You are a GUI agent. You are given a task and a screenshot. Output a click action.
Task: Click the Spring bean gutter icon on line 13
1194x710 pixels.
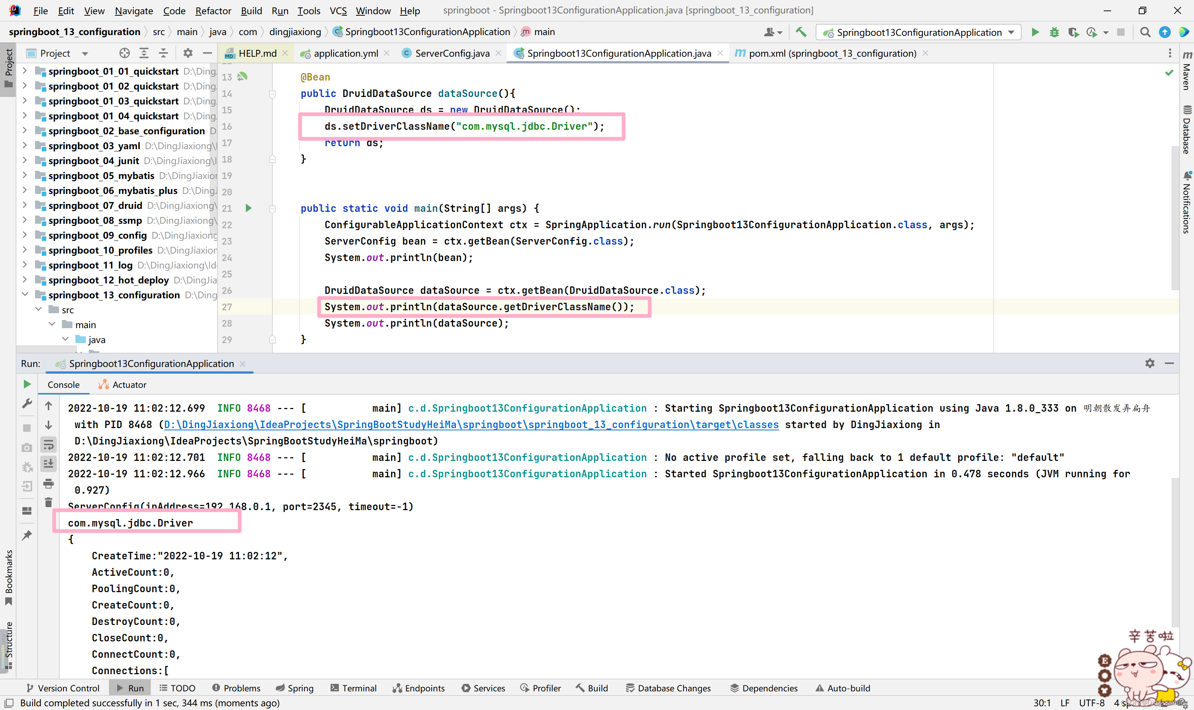click(x=243, y=76)
